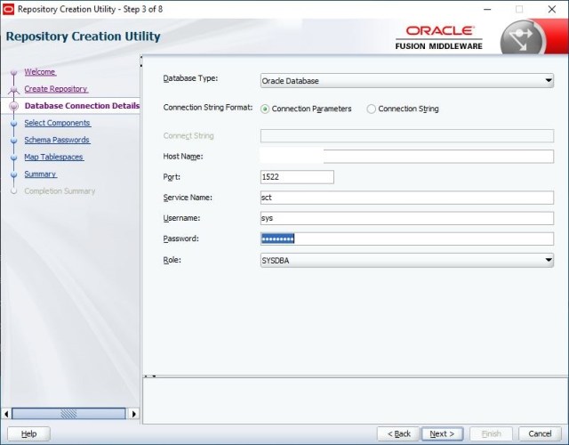Screen dimensions: 569x445
Task: Close the Repository Creation Utility window
Action: pyautogui.click(x=551, y=9)
